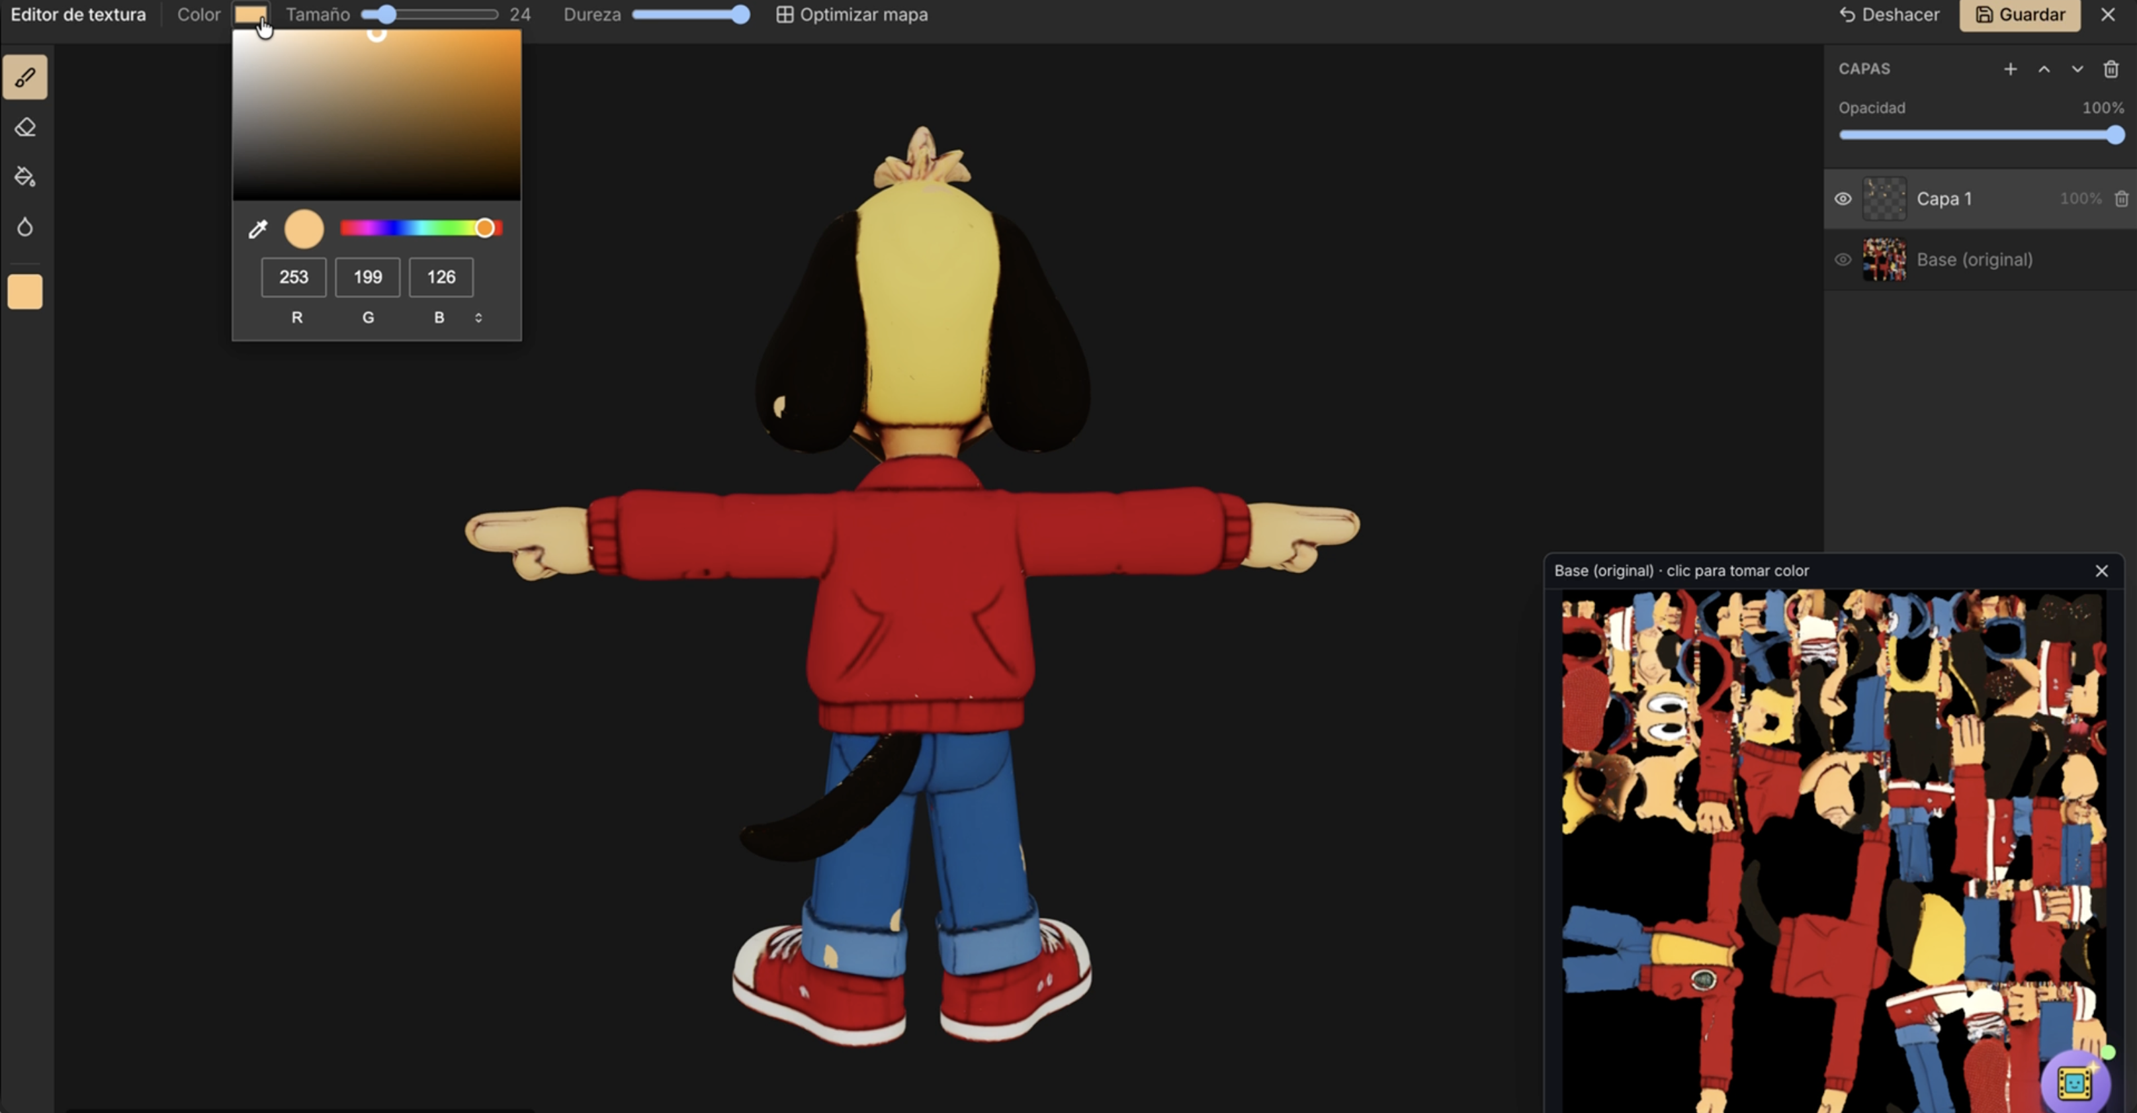2137x1113 pixels.
Task: Click the R value field 253
Action: pos(294,277)
